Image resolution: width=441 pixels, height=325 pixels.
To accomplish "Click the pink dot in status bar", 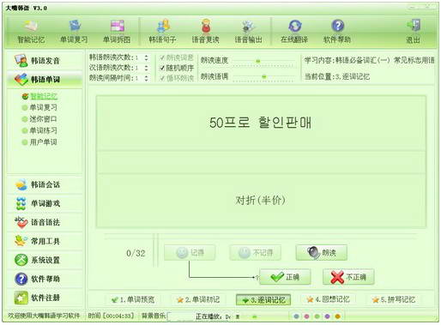I will [307, 316].
